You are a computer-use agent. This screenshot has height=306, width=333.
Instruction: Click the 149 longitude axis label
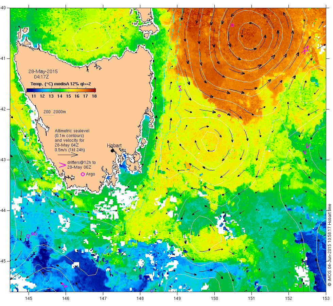(177, 299)
